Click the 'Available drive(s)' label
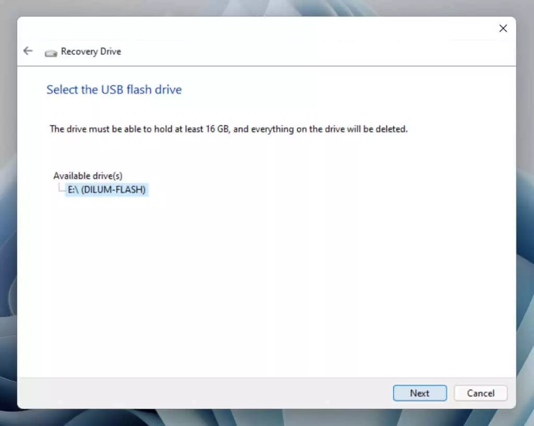Screen dimensions: 534x426 (x=88, y=176)
